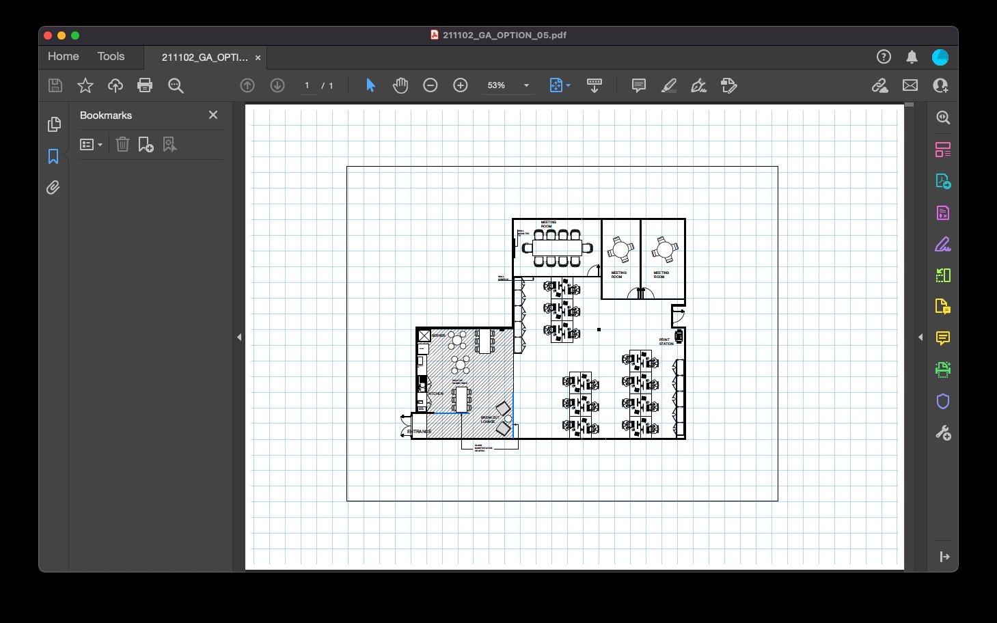Click the Selection arrow tool
Image resolution: width=997 pixels, height=623 pixels.
tap(370, 85)
